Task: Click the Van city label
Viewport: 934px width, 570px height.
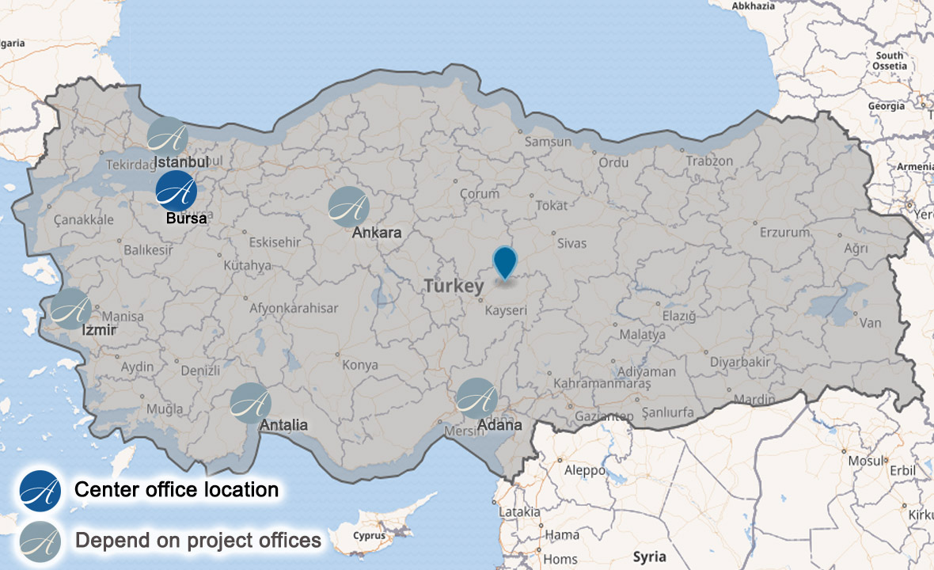Action: pos(870,322)
